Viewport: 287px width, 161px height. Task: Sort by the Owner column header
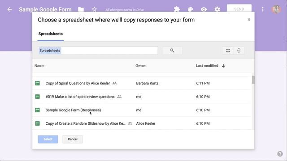140,66
